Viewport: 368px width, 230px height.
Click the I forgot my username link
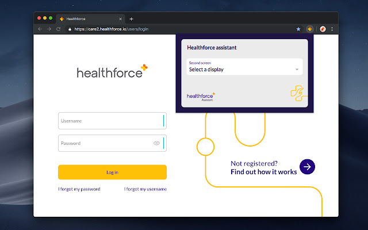tap(145, 189)
